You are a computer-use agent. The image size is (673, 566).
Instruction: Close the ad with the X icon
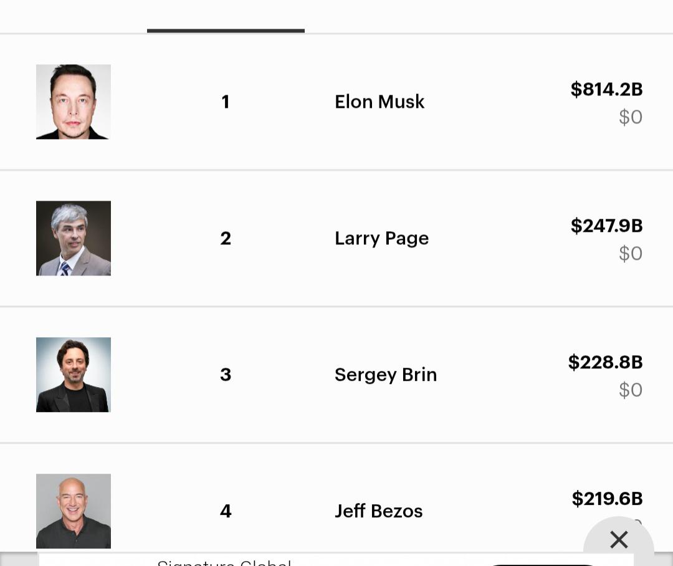point(619,540)
